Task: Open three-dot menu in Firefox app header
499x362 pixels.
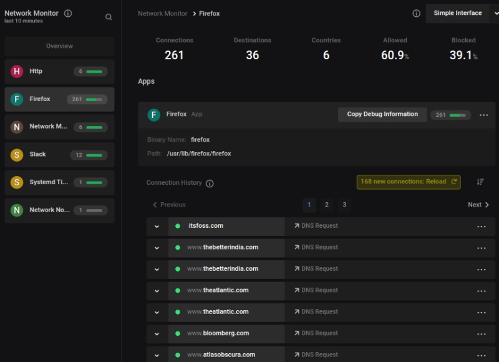Action: [484, 115]
